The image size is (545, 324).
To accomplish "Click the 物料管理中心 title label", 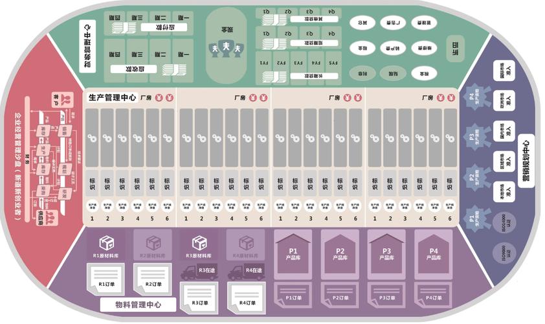I will [x=138, y=305].
